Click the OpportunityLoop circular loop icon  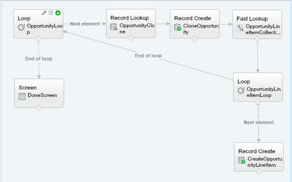pyautogui.click(x=22, y=28)
